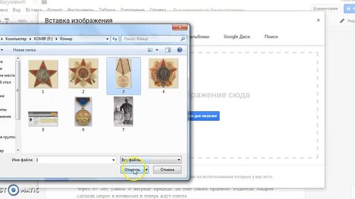Viewport: 355px width, 199px height.
Task: Open the Вставка menu in Google Docs
Action: 34,10
